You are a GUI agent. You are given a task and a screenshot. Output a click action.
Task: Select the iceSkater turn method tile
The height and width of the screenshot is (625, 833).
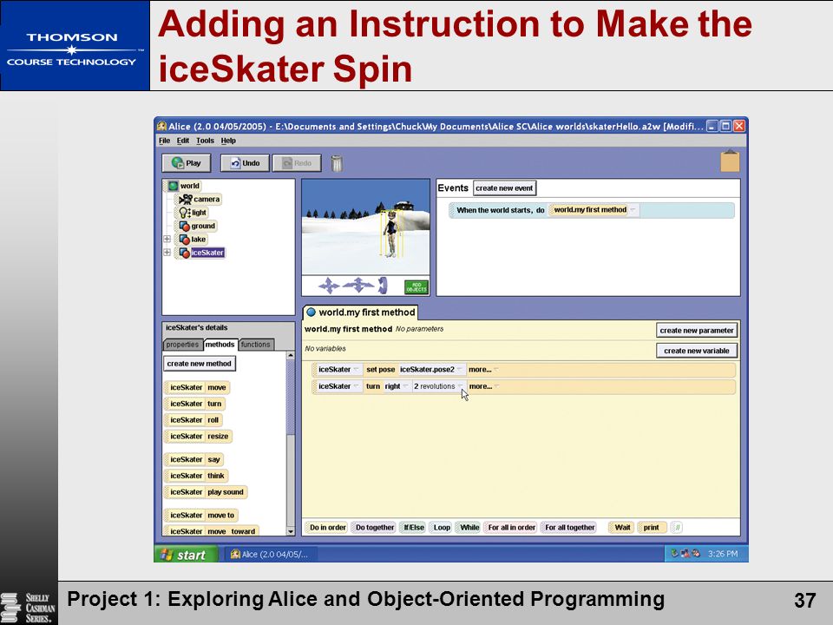195,404
